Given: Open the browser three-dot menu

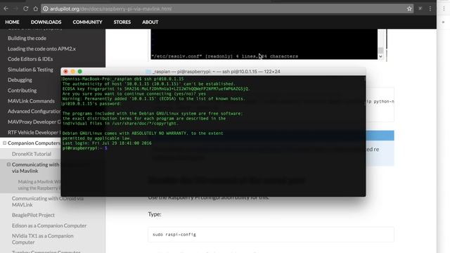Looking at the screenshot, I should click(430, 9).
